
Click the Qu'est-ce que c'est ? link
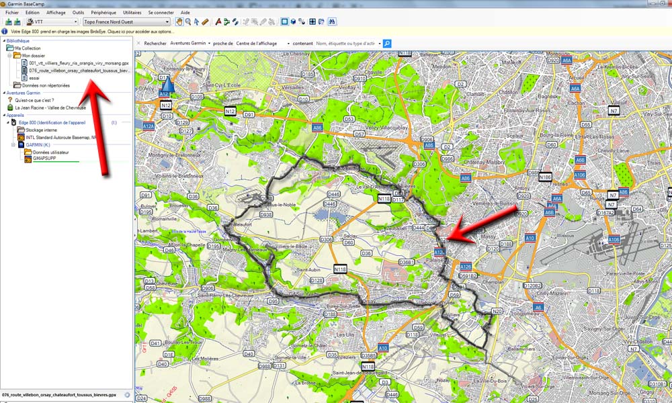[x=34, y=100]
